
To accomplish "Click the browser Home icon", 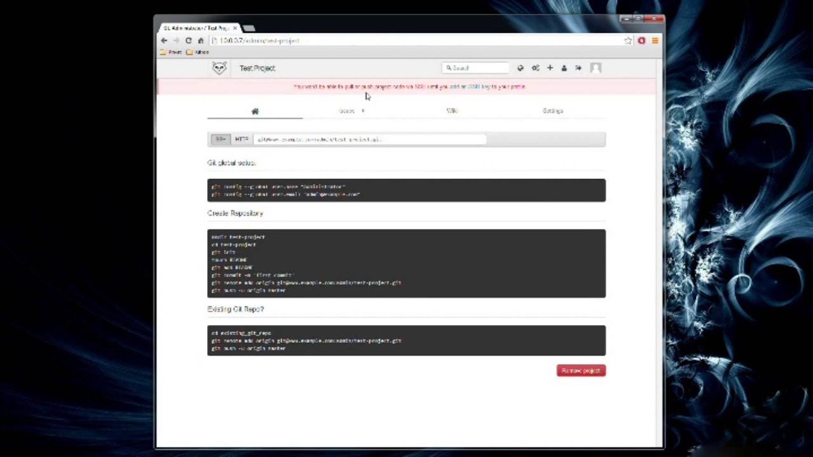I will tap(201, 41).
